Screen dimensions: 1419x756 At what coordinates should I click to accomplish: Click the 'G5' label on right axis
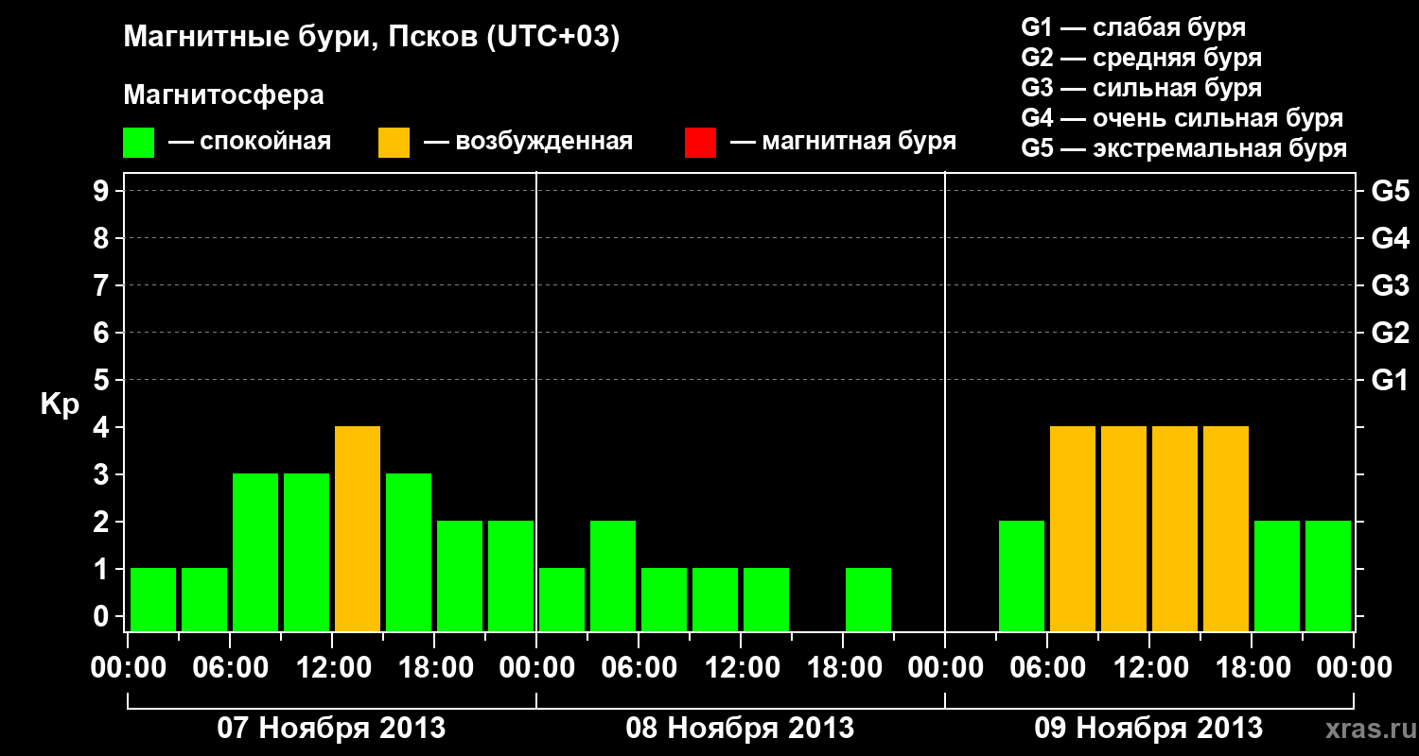coord(1391,192)
